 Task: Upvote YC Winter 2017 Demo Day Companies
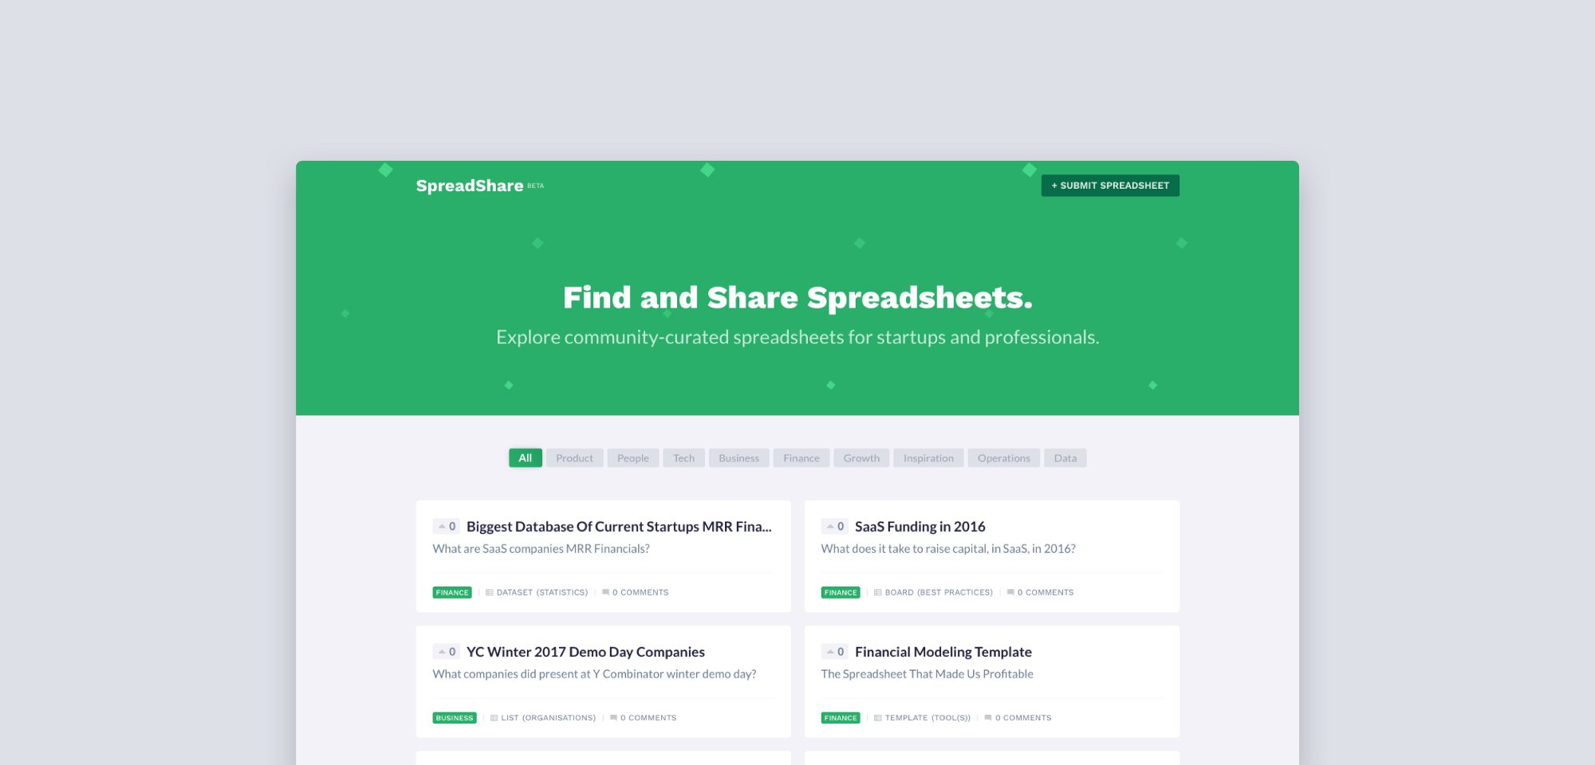click(446, 652)
